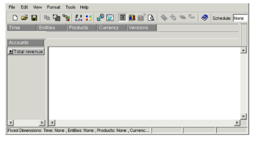Viewport: 257px width, 141px height.
Task: Click the Accounts dimension header
Action: 26,42
